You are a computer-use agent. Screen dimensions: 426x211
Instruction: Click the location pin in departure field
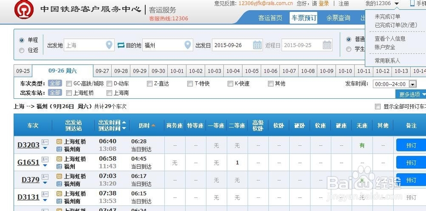pos(109,45)
